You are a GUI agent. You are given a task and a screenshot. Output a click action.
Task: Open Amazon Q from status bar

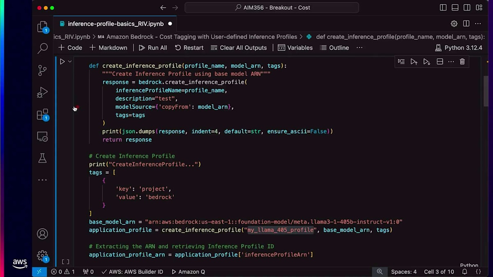pyautogui.click(x=188, y=272)
